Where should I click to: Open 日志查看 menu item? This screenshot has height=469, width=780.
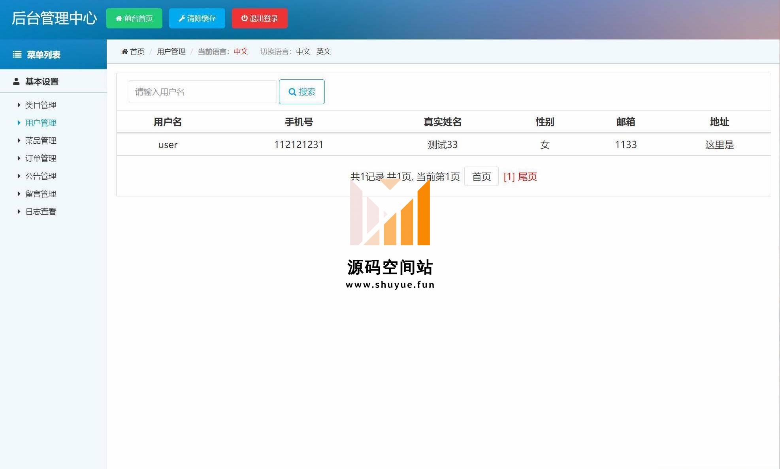click(x=41, y=212)
